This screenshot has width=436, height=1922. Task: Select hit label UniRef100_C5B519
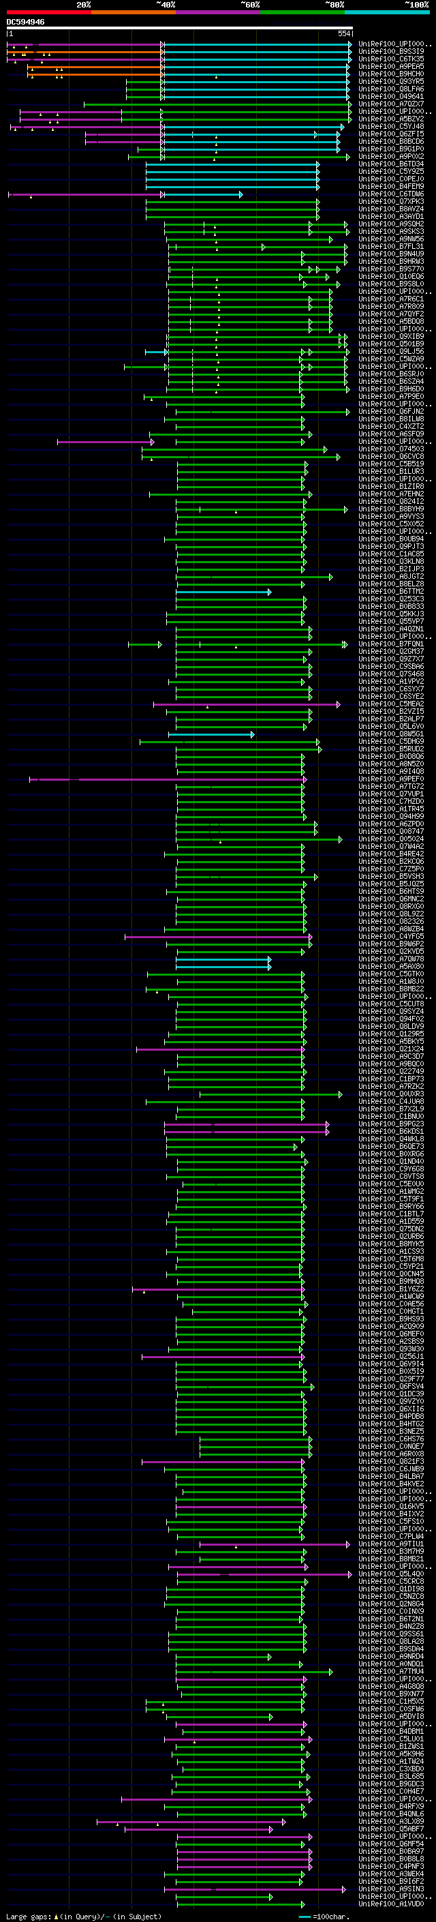391,464
